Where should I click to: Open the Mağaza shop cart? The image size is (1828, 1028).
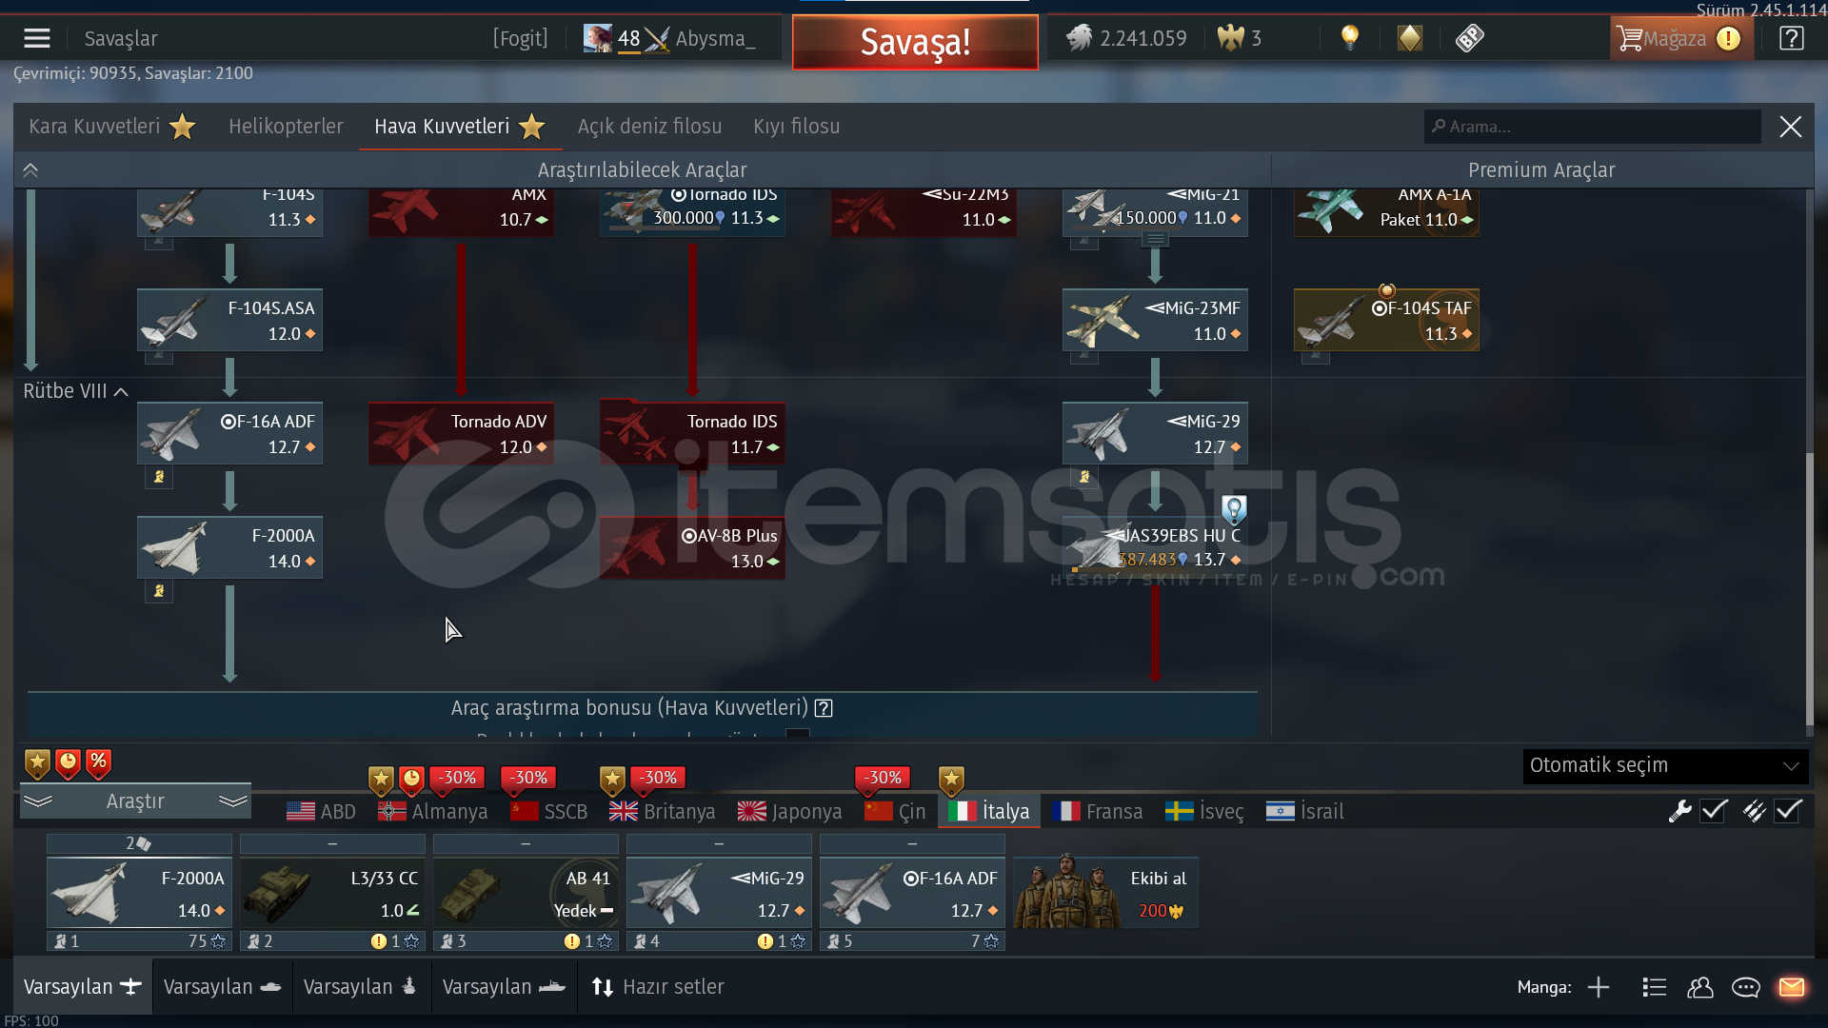pyautogui.click(x=1680, y=38)
